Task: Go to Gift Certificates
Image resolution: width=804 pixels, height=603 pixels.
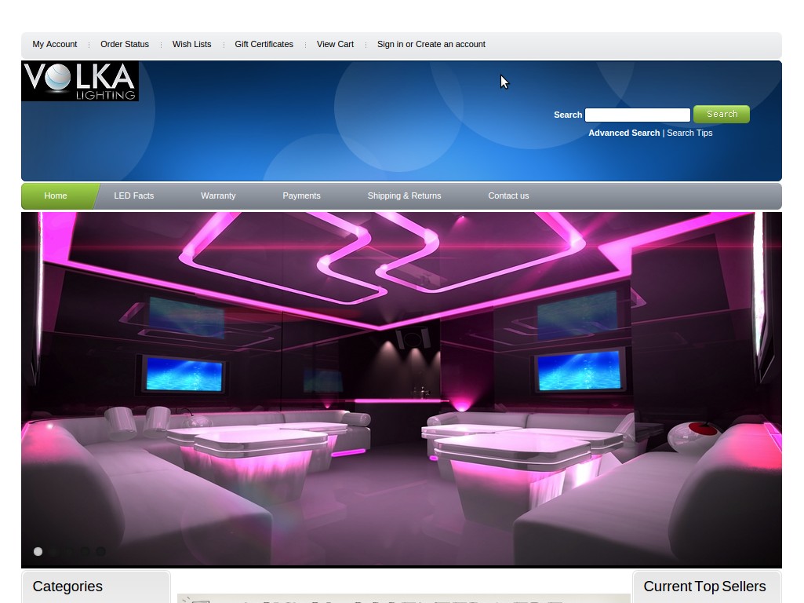Action: [x=264, y=44]
